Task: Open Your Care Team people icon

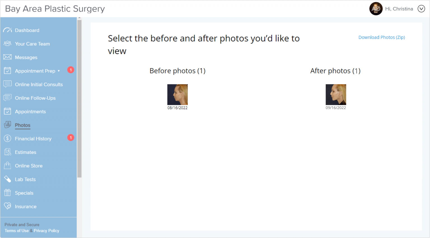Action: click(8, 44)
